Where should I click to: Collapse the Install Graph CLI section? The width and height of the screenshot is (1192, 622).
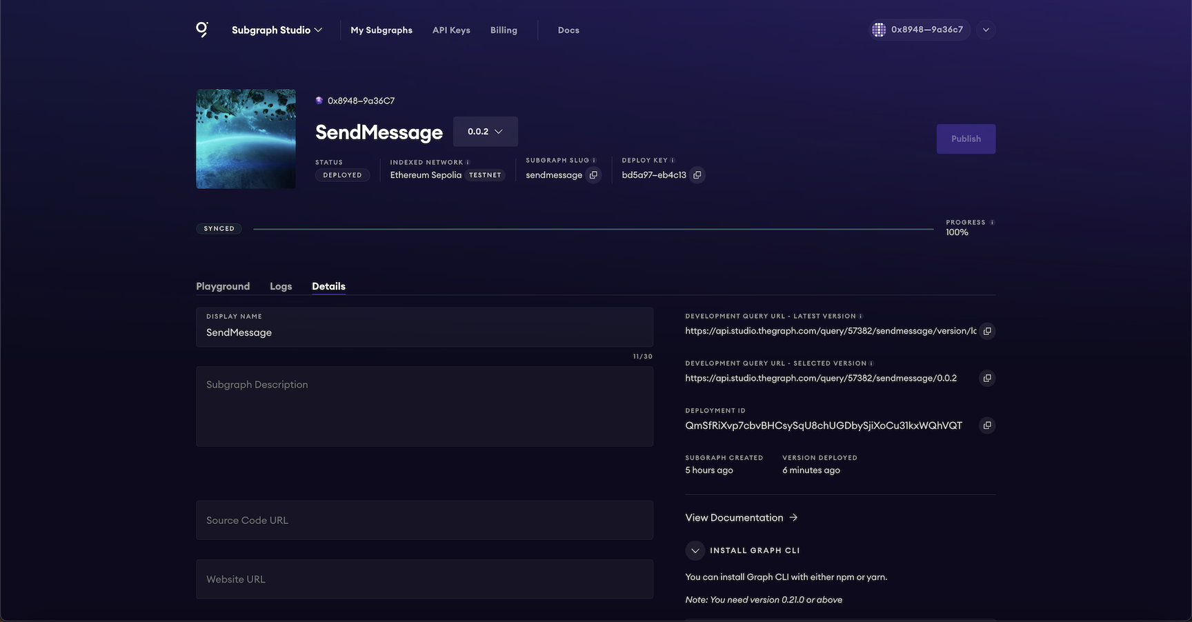695,550
